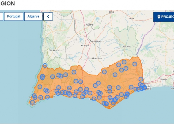Select eastern border marker above Santo António cluster
Viewport: 174px width, 124px height.
[141, 79]
